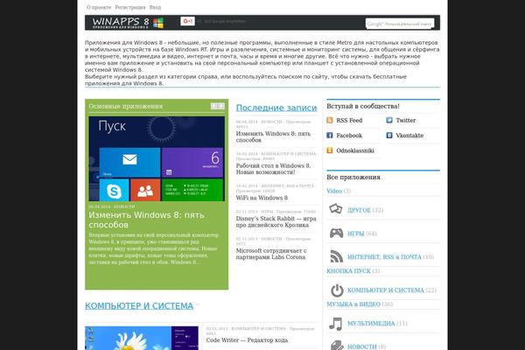Open the Последние записи heading link

pyautogui.click(x=276, y=108)
